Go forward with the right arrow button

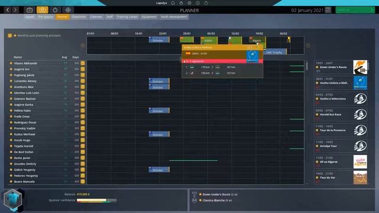(15, 10)
